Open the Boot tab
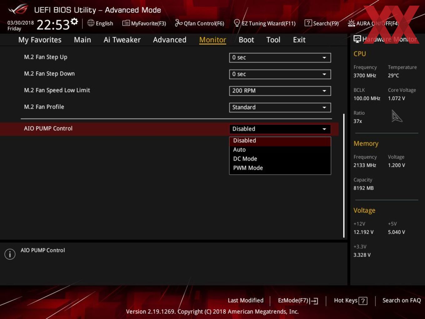 (246, 40)
